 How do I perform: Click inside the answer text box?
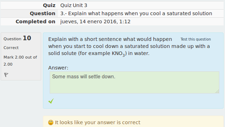[135, 82]
